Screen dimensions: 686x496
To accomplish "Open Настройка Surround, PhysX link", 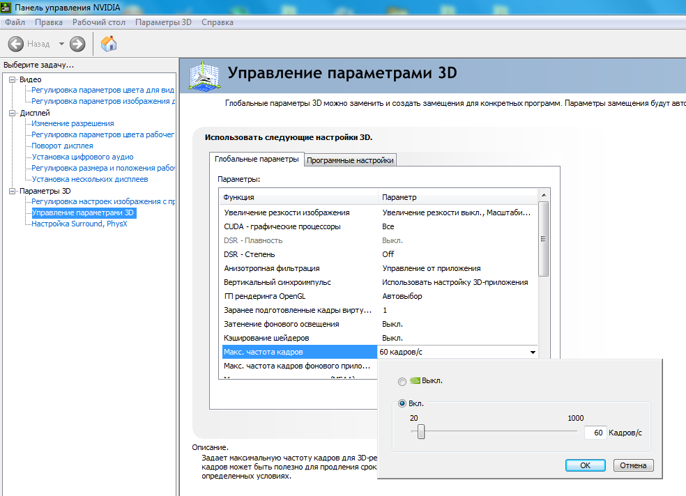I will [x=79, y=224].
